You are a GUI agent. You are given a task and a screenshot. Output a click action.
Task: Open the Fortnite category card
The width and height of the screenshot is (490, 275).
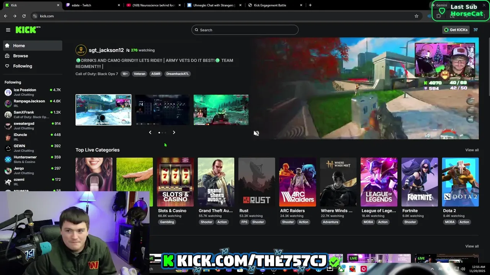[420, 182]
